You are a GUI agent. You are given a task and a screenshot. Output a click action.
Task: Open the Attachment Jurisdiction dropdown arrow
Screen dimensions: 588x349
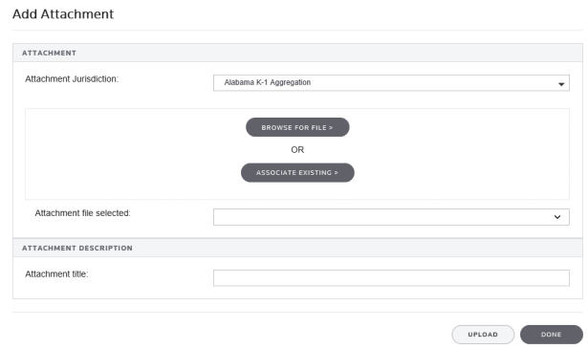[561, 84]
